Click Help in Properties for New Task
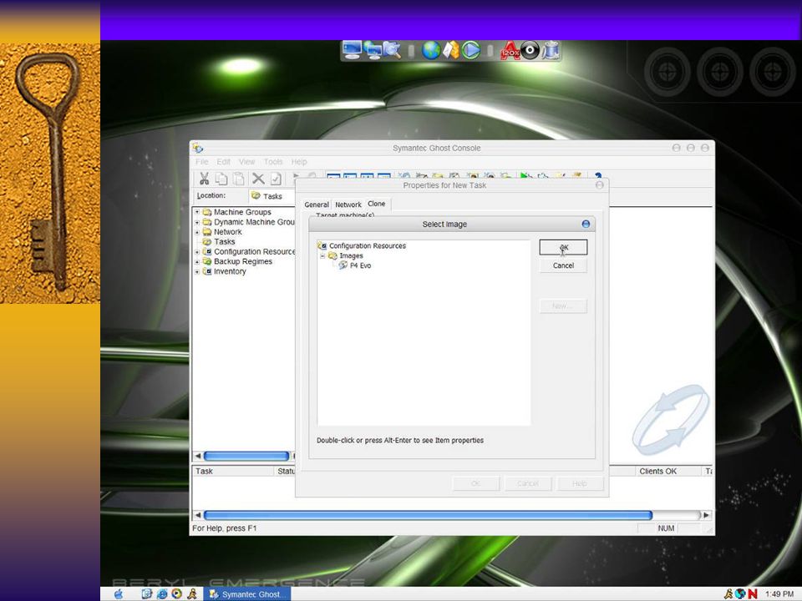 pyautogui.click(x=580, y=483)
